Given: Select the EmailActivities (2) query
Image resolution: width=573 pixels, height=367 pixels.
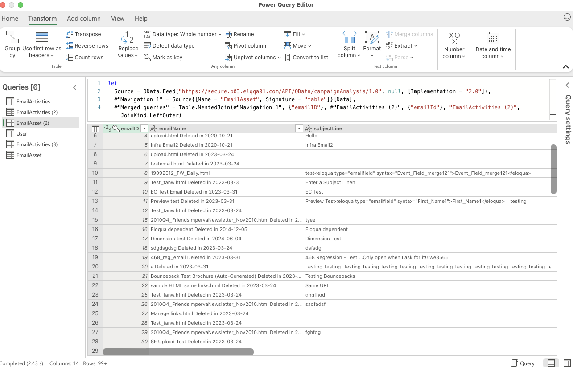Looking at the screenshot, I should (41, 112).
